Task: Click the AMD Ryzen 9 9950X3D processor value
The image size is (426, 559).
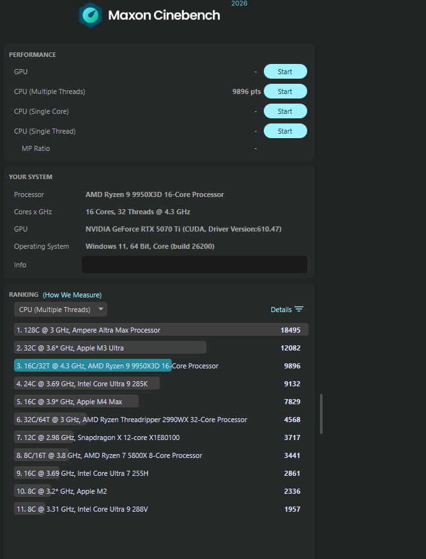Action: click(x=155, y=194)
